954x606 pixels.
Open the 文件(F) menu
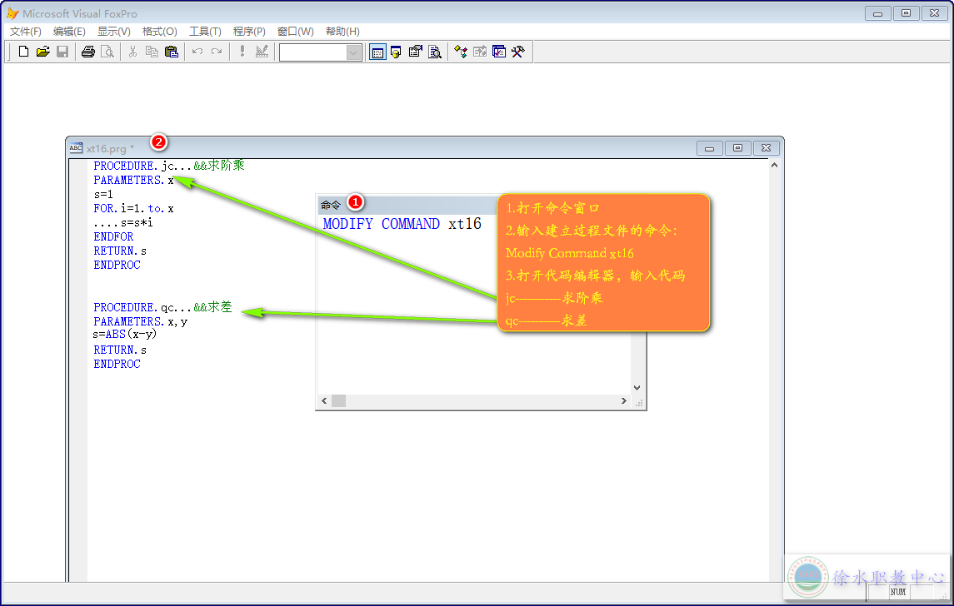point(26,32)
